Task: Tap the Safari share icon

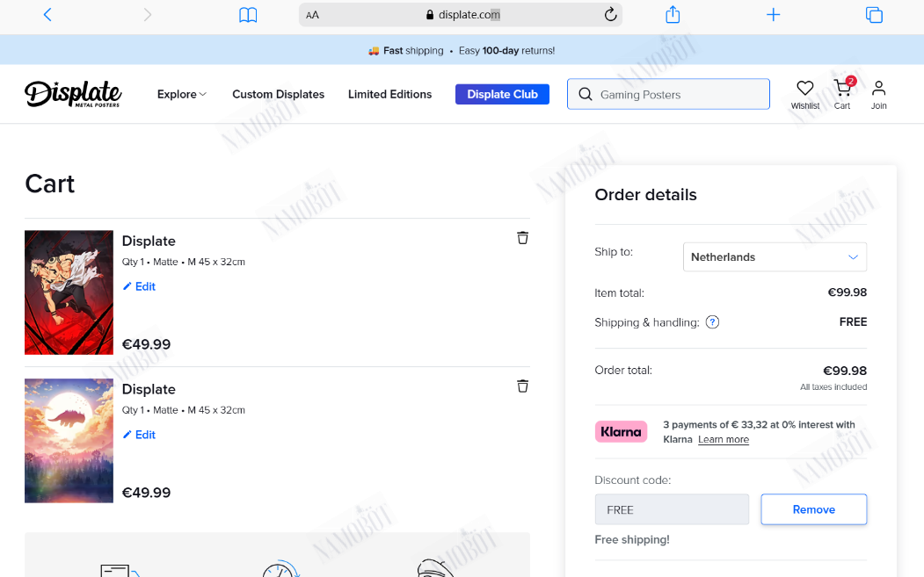Action: pyautogui.click(x=673, y=15)
